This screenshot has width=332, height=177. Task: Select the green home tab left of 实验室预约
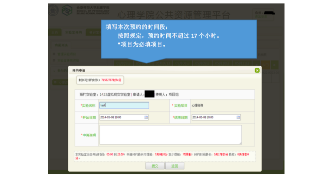54,32
